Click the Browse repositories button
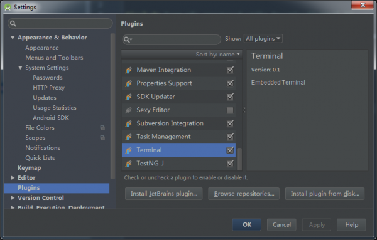Viewport: 377px width, 240px height. [244, 194]
